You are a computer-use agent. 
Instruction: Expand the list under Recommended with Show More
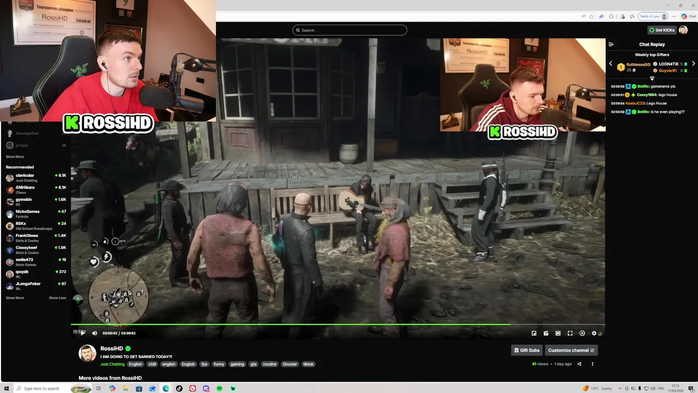click(15, 298)
